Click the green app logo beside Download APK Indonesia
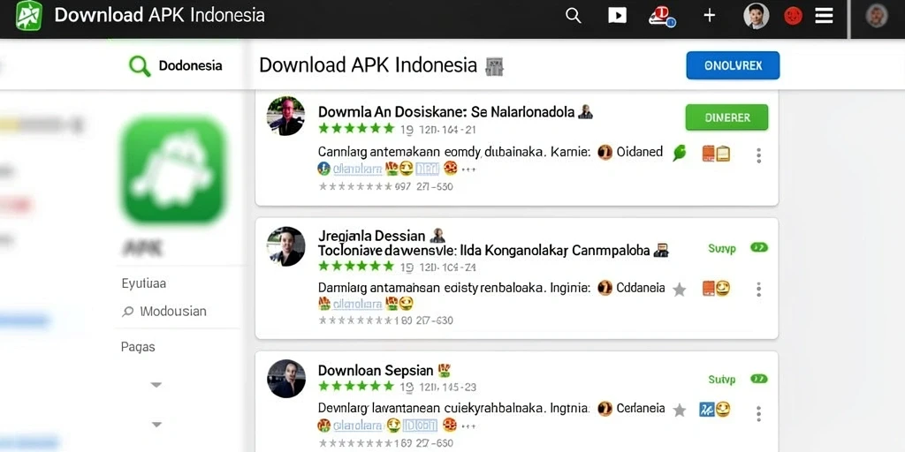The height and width of the screenshot is (452, 905). point(29,16)
